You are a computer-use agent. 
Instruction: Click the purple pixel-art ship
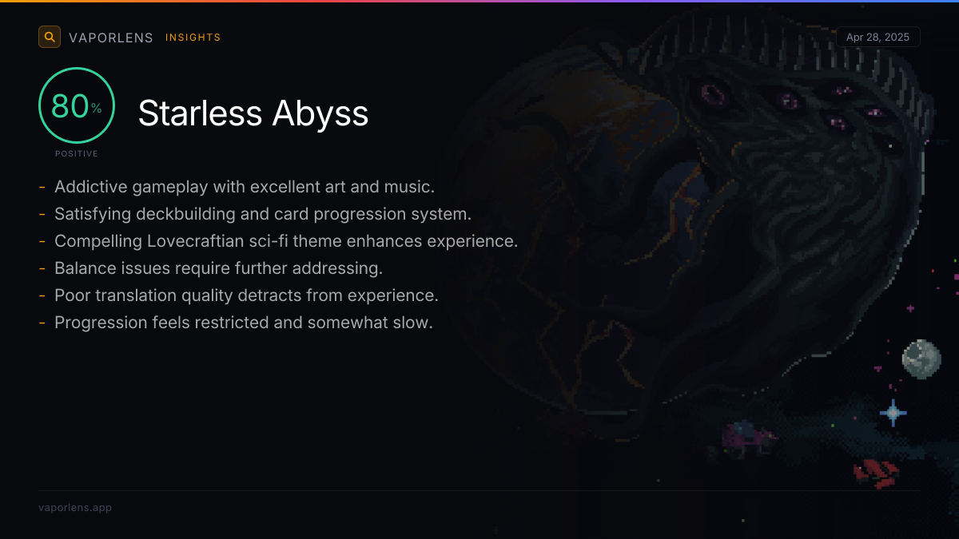[x=747, y=438]
